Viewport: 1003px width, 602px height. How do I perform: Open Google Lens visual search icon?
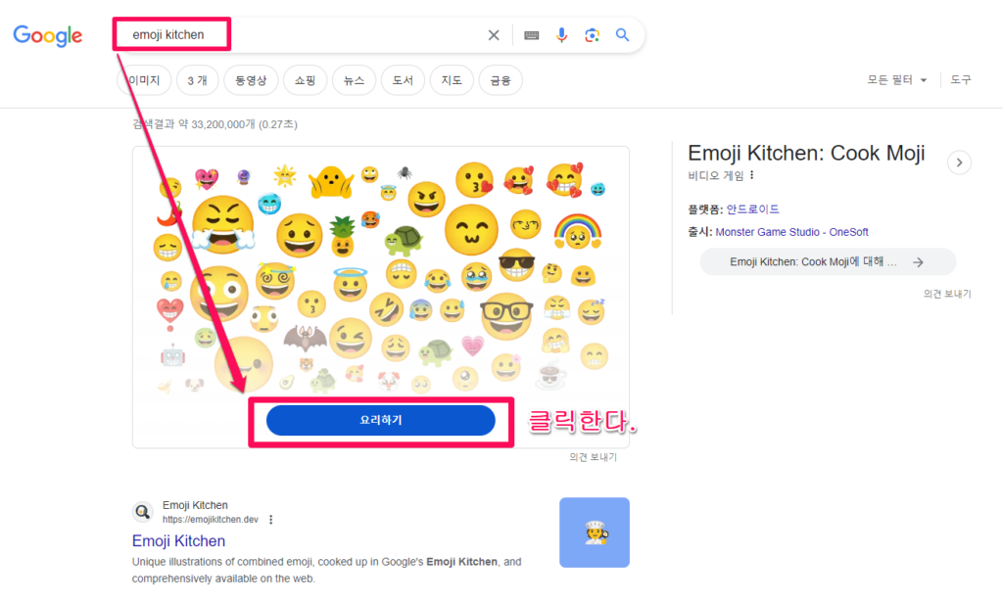pos(592,34)
